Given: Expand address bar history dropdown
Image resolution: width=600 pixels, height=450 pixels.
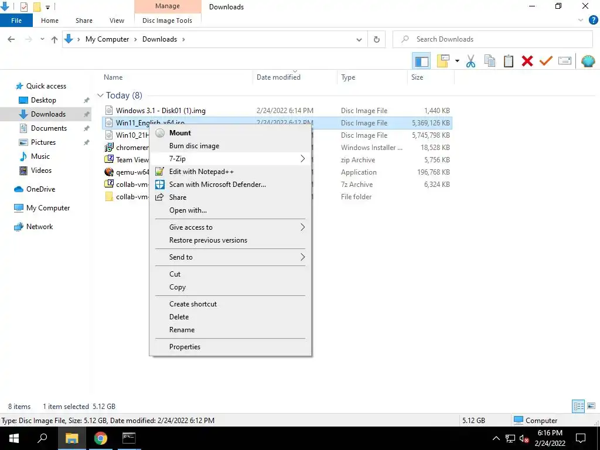Looking at the screenshot, I should coord(359,39).
